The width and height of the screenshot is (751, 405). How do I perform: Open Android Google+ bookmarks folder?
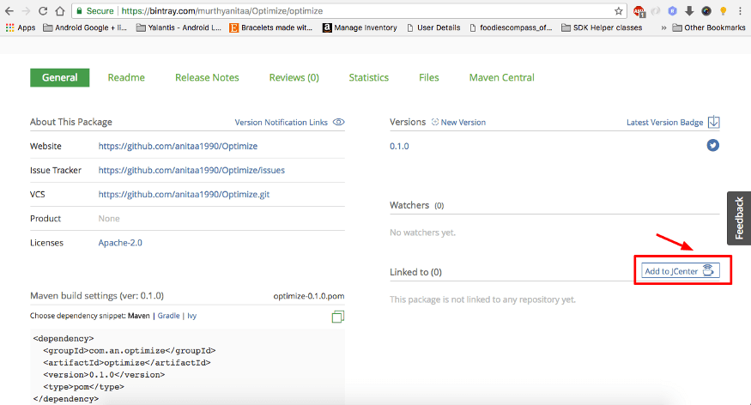coord(85,27)
